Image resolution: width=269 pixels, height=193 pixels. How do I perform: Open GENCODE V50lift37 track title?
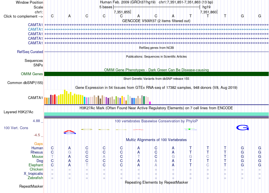[x=156, y=21]
